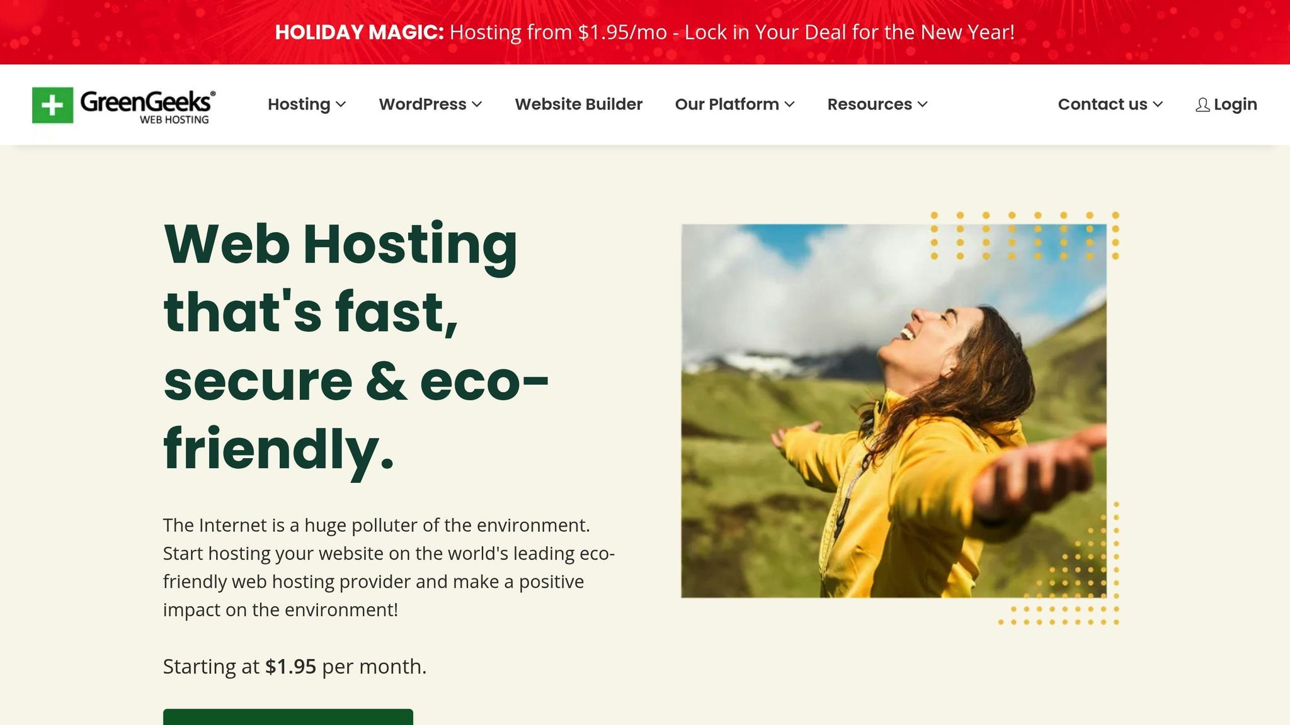Click the dark green button below pricing
Viewport: 1290px width, 725px height.
coord(288,717)
